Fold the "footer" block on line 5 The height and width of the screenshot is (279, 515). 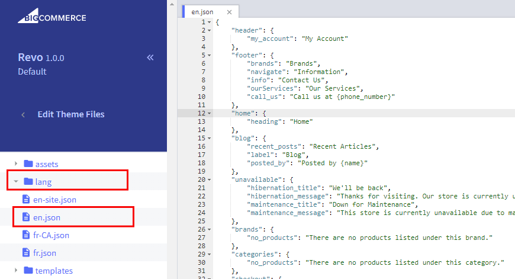[x=210, y=55]
